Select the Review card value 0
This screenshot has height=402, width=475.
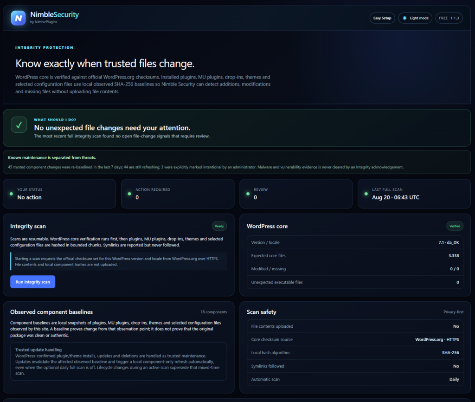click(x=256, y=197)
